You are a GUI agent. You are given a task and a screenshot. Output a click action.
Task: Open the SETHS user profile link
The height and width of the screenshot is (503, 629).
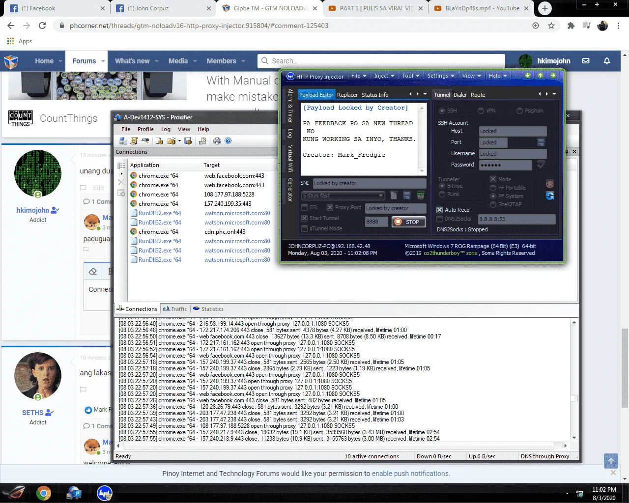33,413
